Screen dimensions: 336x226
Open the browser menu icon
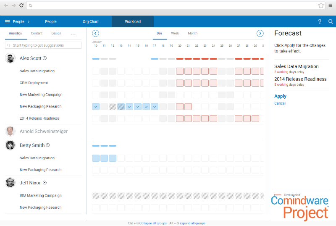pos(330,5)
